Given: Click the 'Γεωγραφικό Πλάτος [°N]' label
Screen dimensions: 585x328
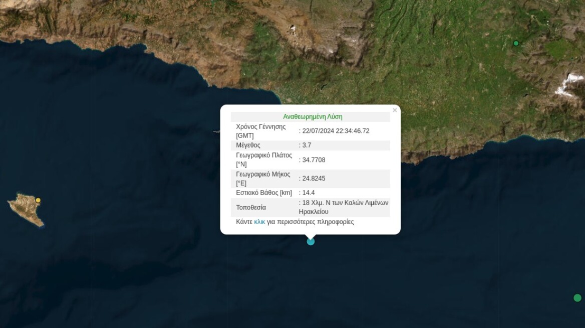Looking at the screenshot, I should pos(263,159).
